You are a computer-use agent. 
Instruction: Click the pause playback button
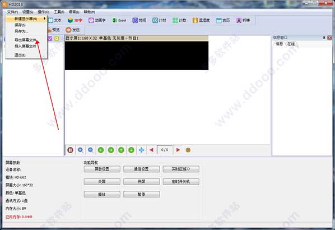tap(70, 150)
